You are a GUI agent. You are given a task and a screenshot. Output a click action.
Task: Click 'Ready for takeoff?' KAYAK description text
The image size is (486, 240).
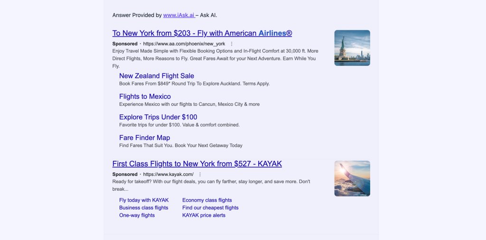click(211, 185)
